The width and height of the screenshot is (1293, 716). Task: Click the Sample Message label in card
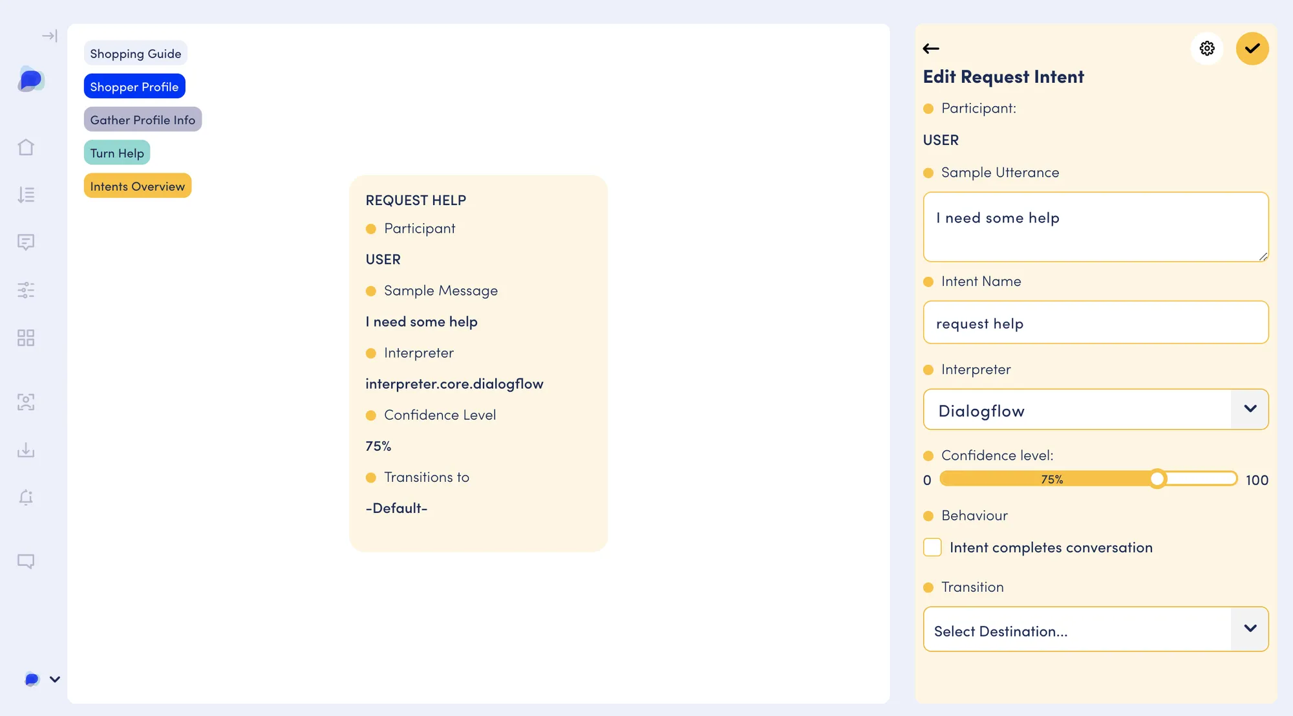tap(441, 291)
